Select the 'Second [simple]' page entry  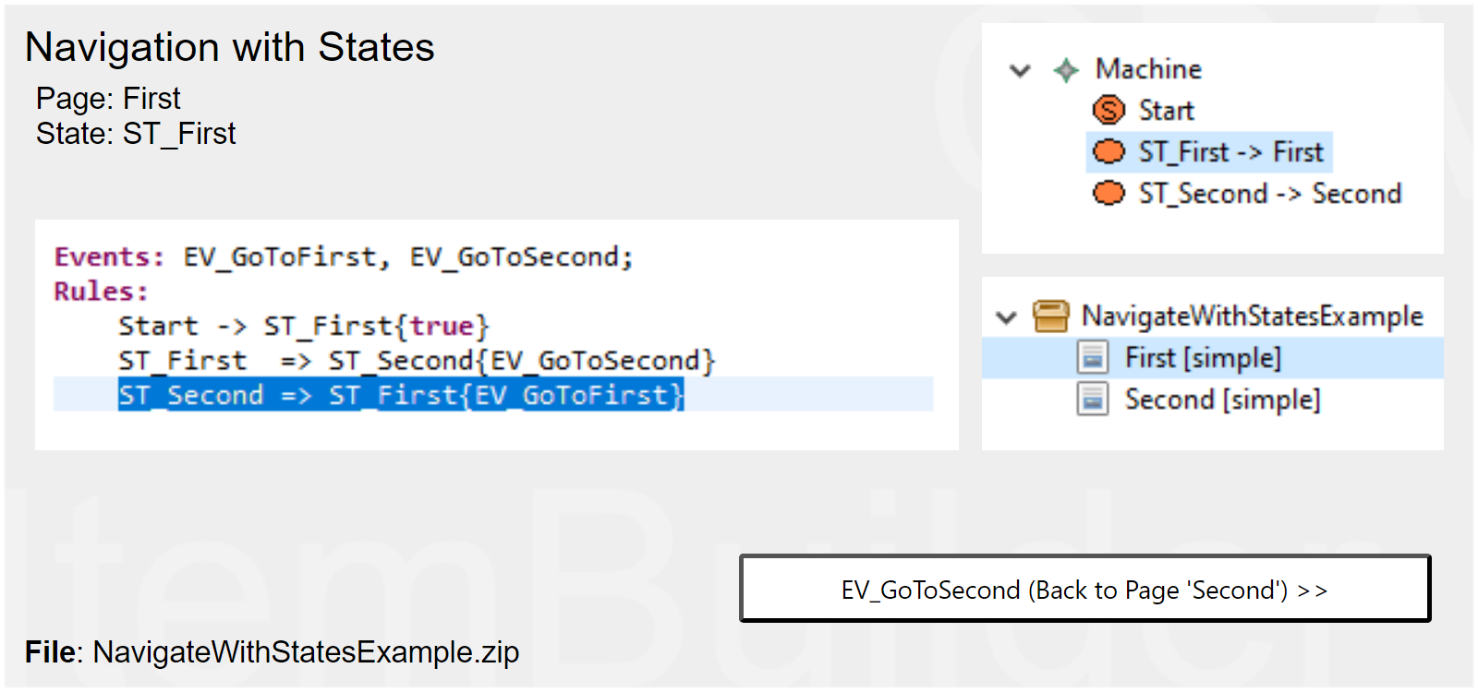(x=1222, y=400)
